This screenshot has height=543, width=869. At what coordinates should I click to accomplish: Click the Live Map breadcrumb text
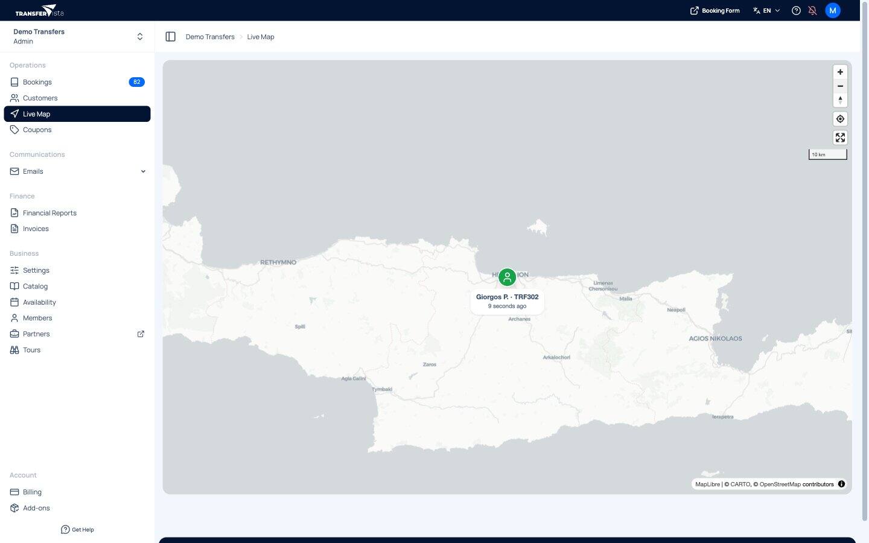(x=261, y=37)
